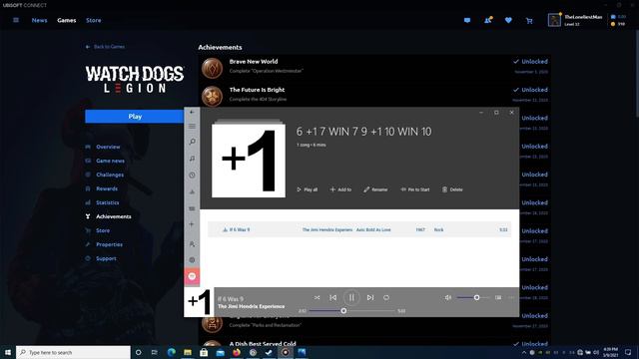This screenshot has width=639, height=359.
Task: Click the blue Play button for Watch Dogs
Action: click(135, 117)
